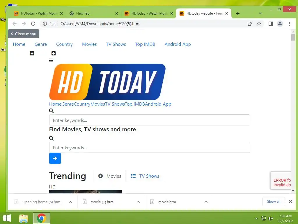Select the Trending TV Shows tab
This screenshot has width=298, height=224.
(x=145, y=176)
